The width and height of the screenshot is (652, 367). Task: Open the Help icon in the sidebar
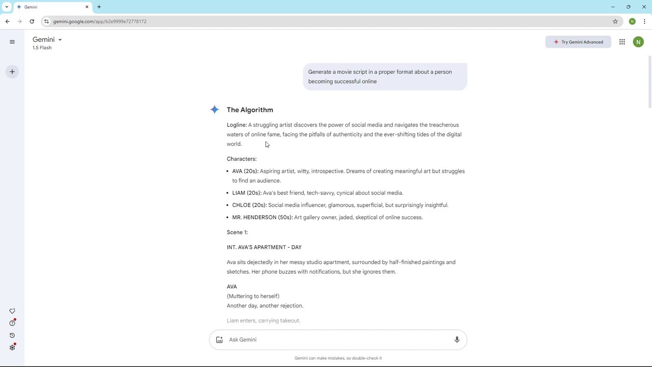(12, 323)
